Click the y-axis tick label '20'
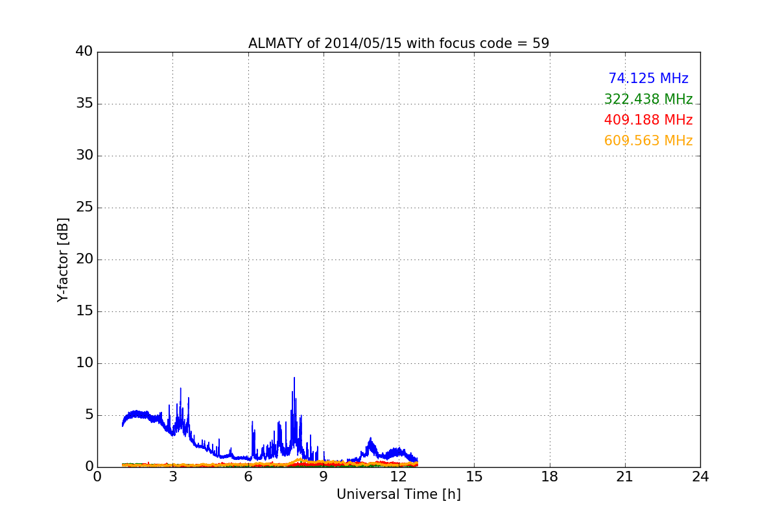 [84, 259]
